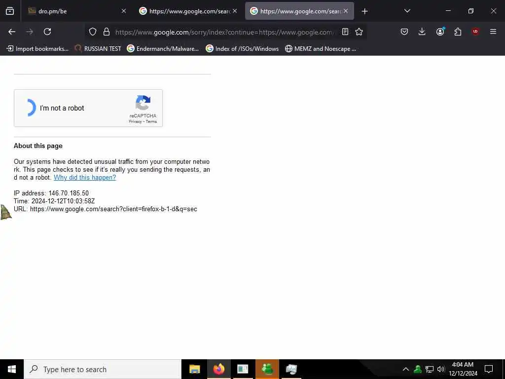The height and width of the screenshot is (379, 505).
Task: Open the RUSSIAN TEST bookmark
Action: point(98,49)
